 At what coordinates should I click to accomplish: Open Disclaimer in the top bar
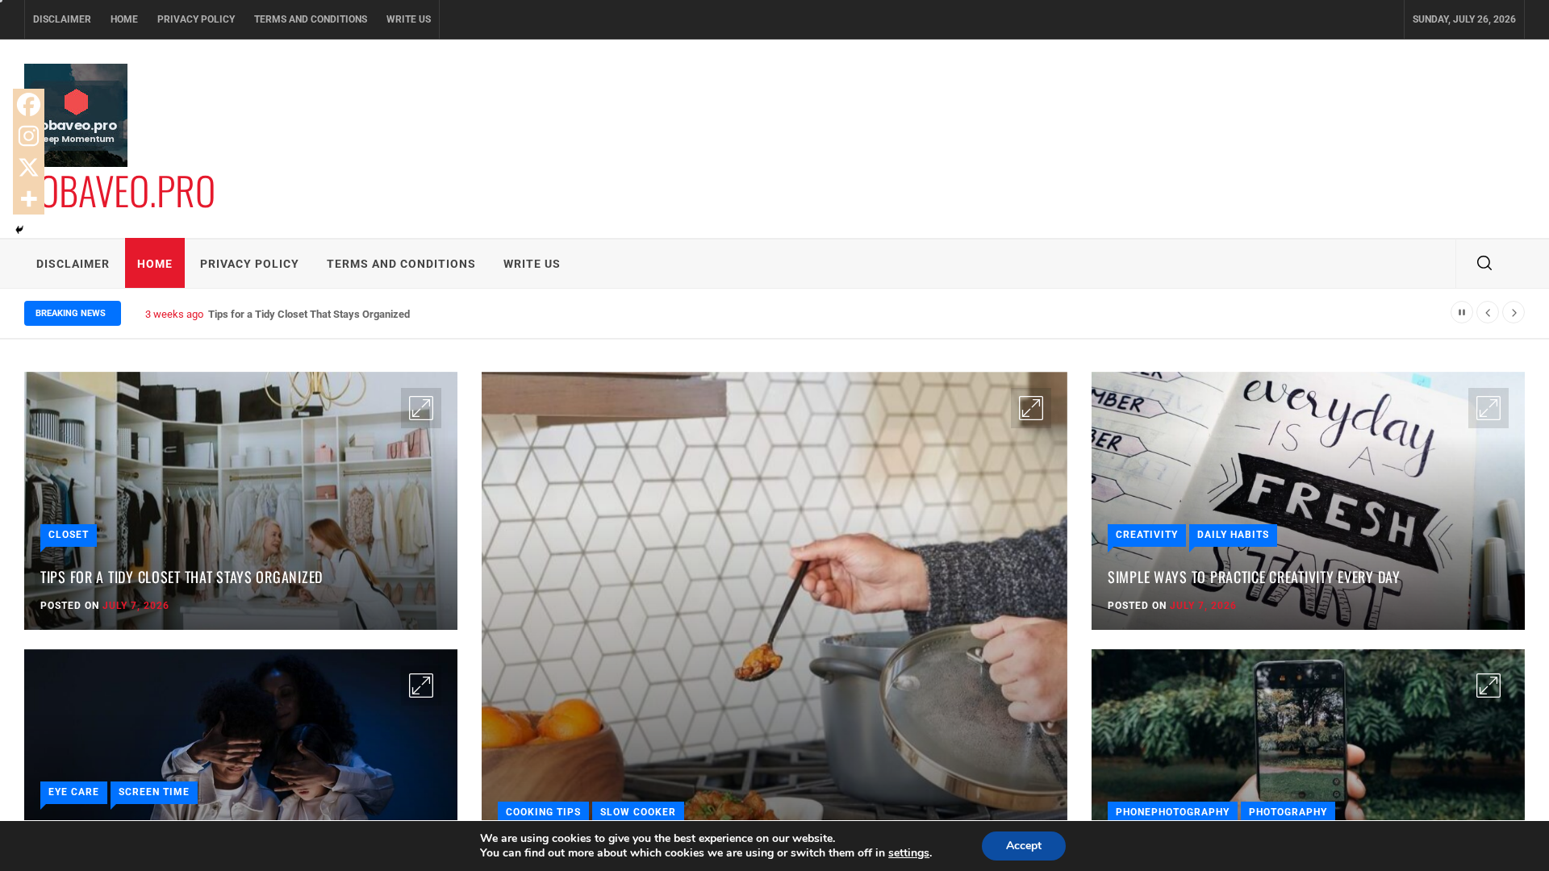(x=62, y=19)
